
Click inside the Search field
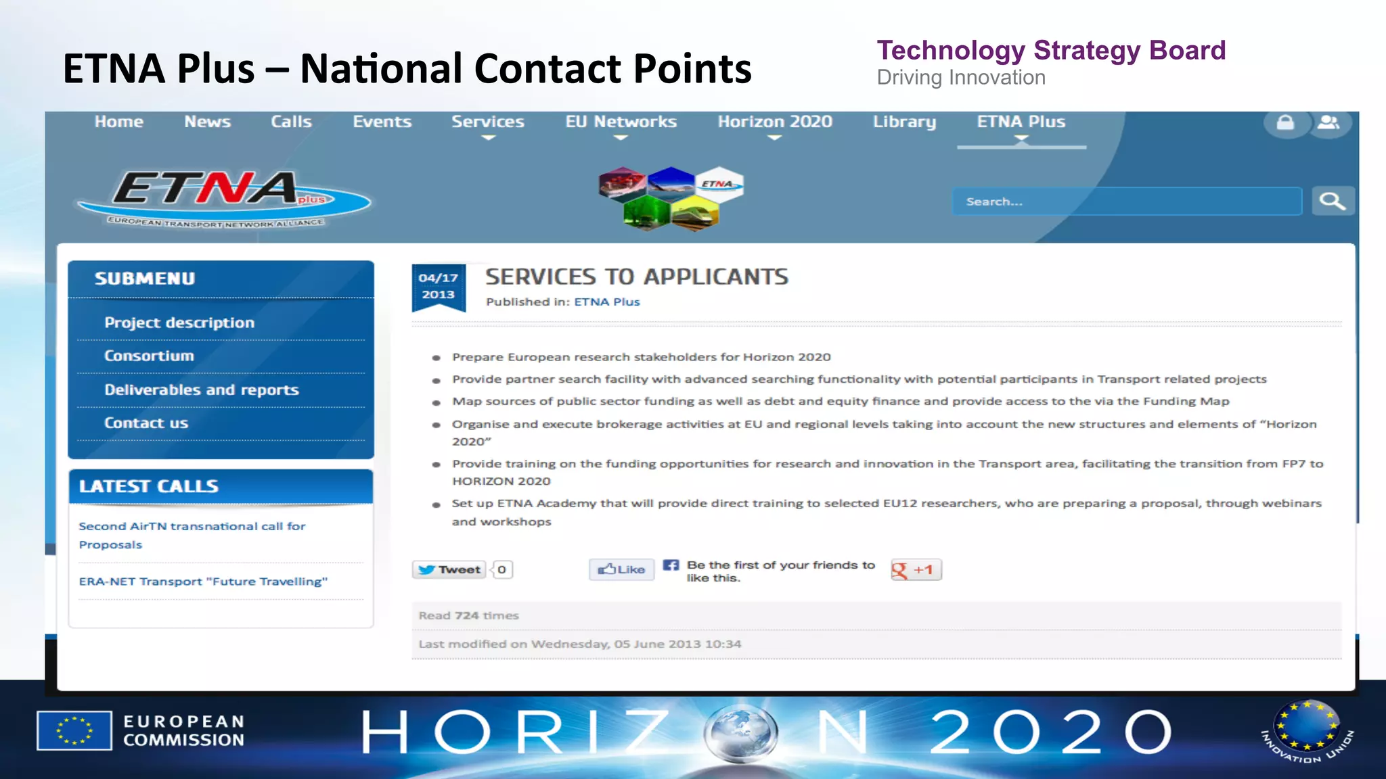pyautogui.click(x=1127, y=202)
